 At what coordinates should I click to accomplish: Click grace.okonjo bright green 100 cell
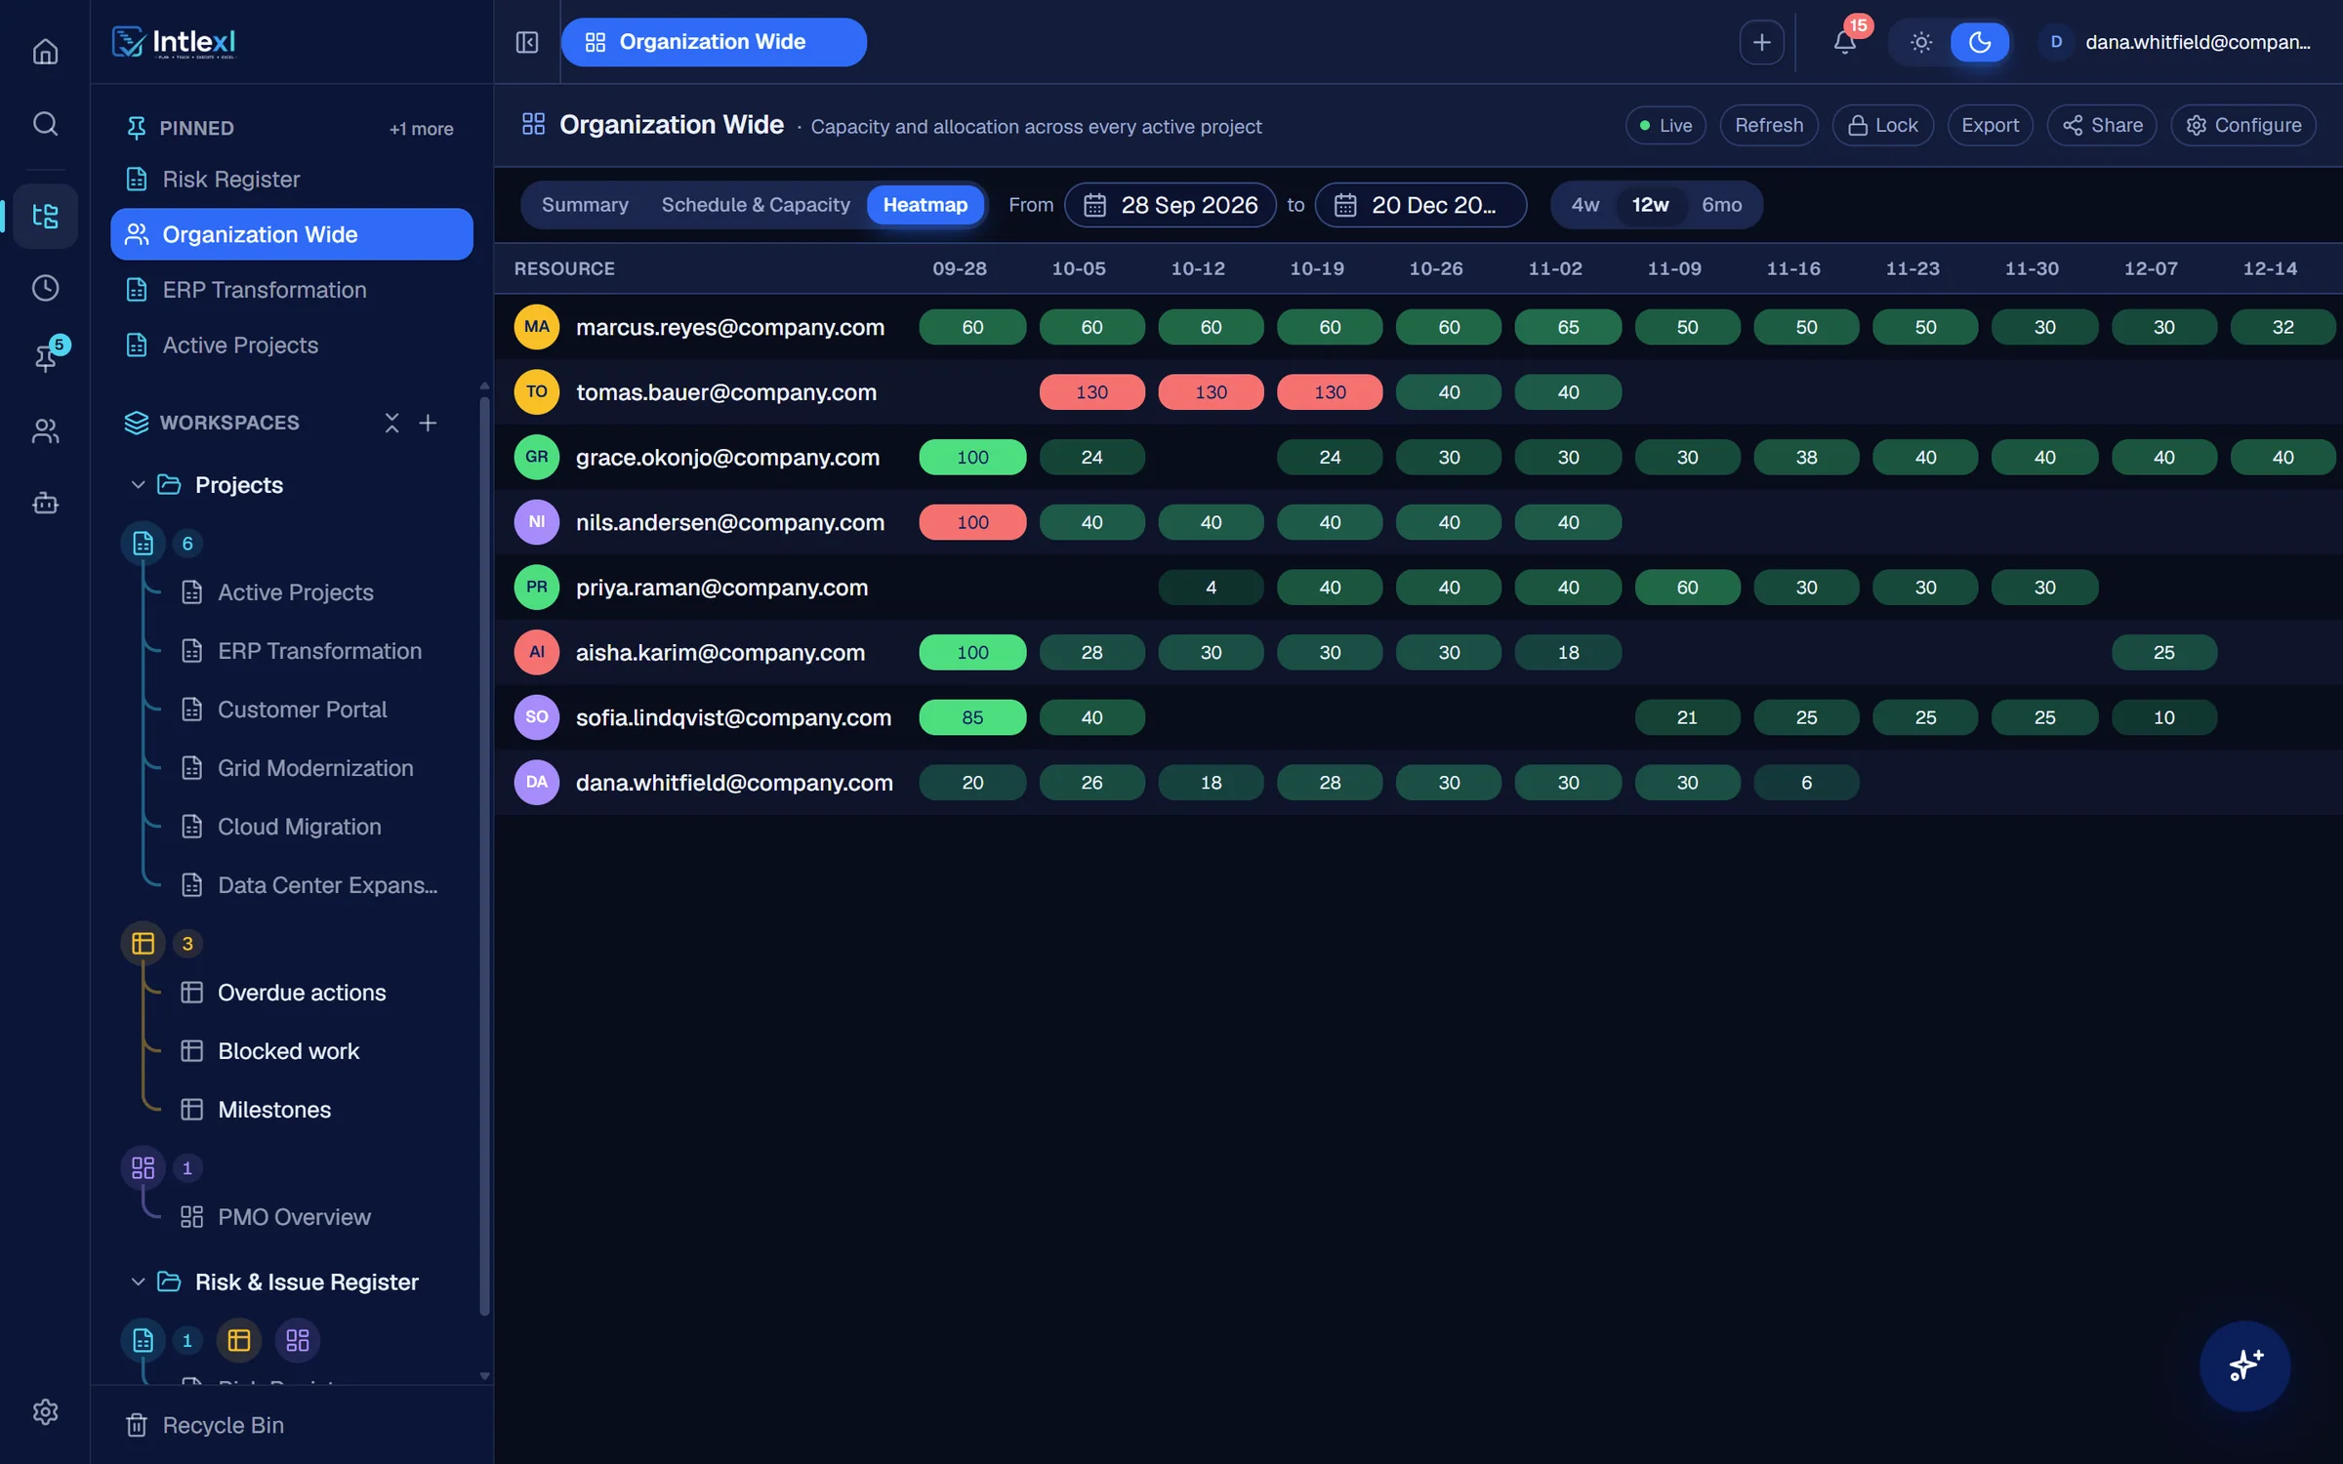[x=972, y=457]
